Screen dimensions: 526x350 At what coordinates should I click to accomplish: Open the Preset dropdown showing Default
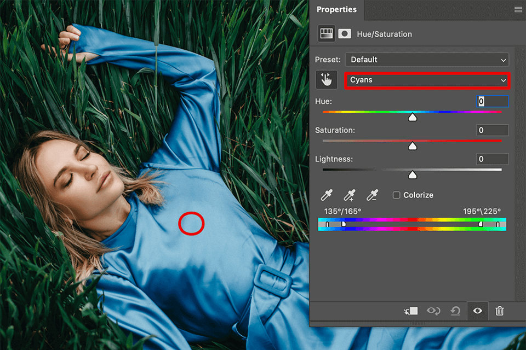[427, 60]
